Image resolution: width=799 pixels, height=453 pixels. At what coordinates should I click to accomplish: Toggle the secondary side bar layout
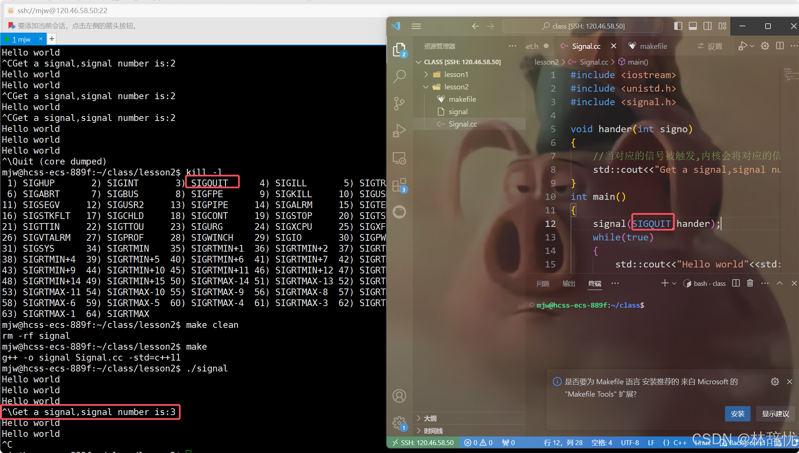(707, 26)
